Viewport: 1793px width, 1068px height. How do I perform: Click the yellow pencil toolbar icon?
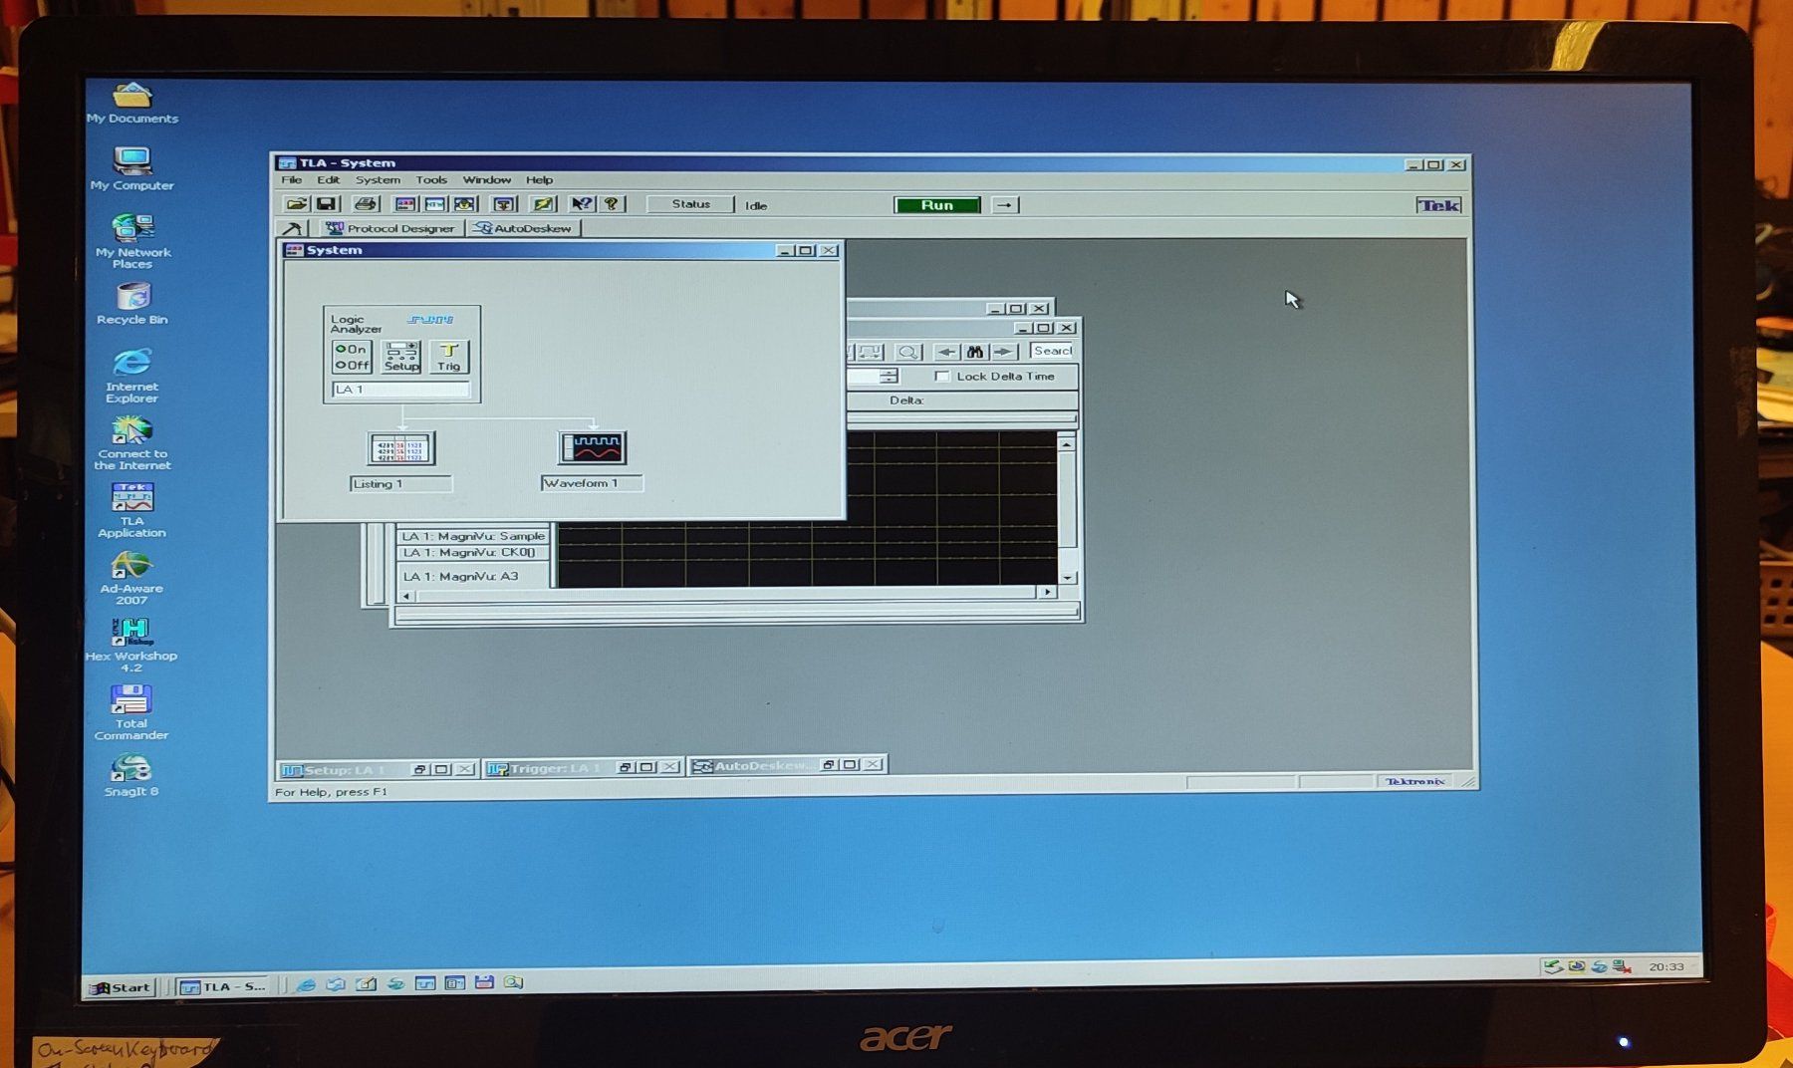[x=543, y=204]
